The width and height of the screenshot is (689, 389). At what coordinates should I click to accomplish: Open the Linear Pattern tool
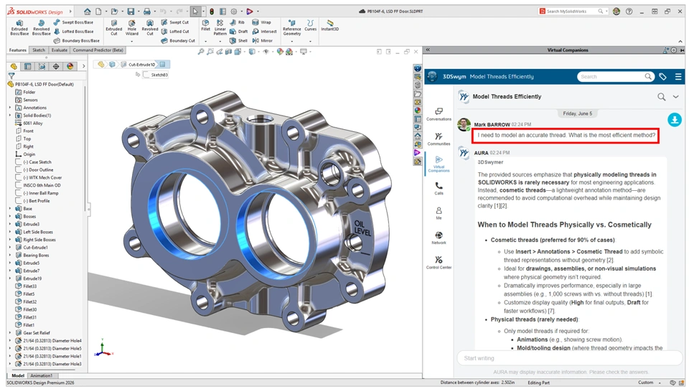(x=220, y=27)
